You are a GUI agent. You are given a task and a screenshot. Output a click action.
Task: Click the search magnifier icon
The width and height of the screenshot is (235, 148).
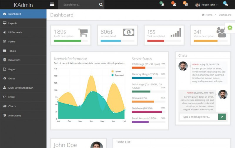tap(101, 5)
